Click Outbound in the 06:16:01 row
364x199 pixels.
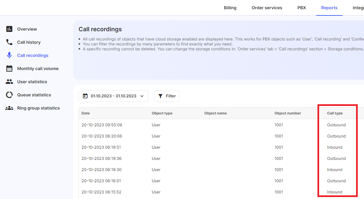(x=336, y=181)
